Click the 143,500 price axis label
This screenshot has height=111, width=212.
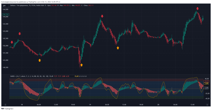point(5,24)
